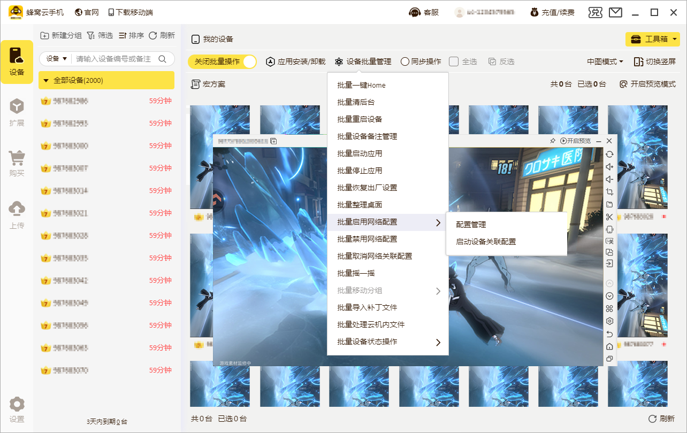Click the scissors icon in device toolbar

(609, 217)
